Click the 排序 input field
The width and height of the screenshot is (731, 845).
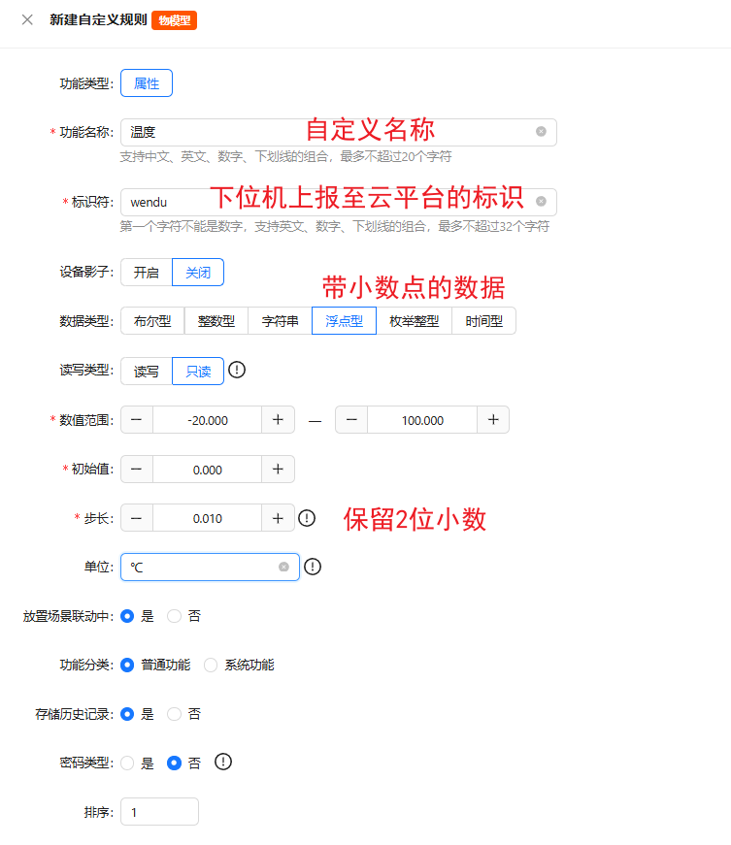[159, 812]
